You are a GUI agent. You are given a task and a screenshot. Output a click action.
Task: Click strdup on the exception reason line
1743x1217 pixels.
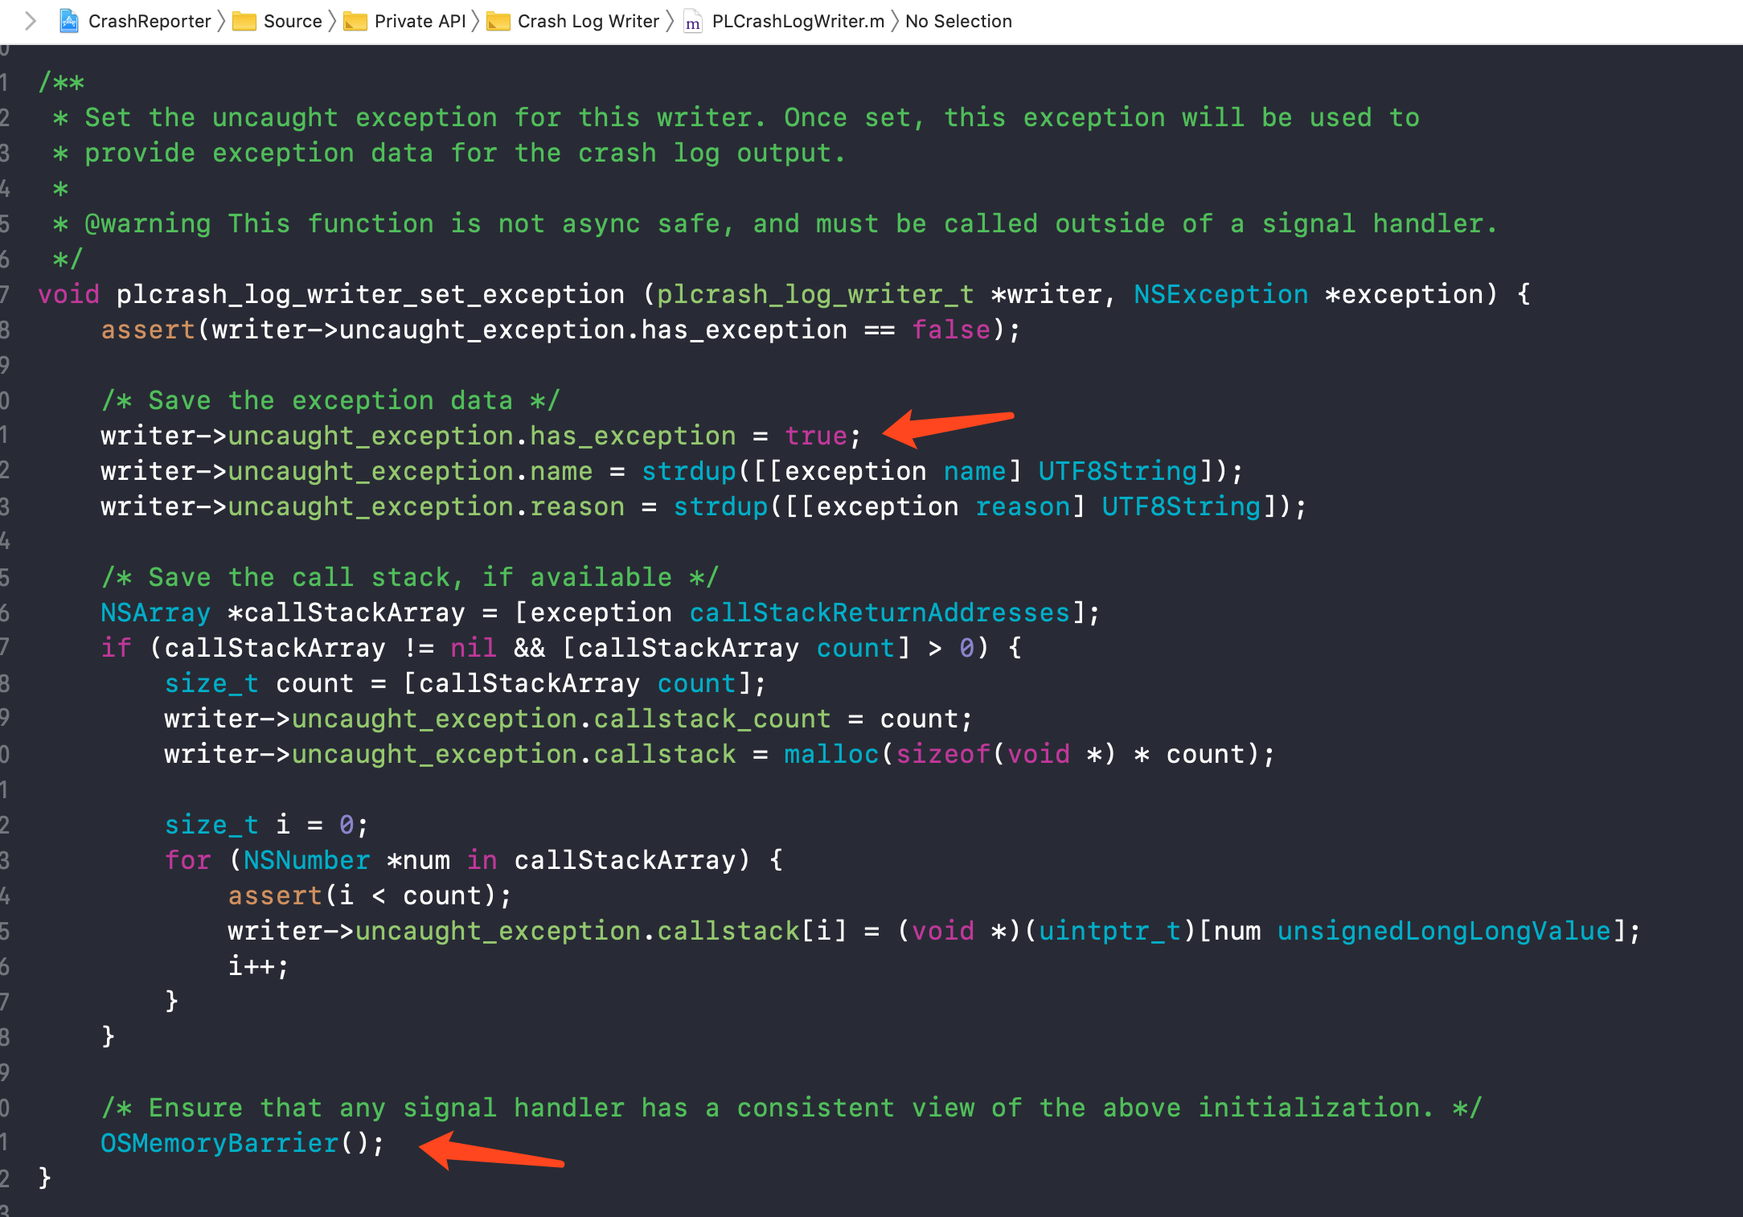(x=720, y=506)
